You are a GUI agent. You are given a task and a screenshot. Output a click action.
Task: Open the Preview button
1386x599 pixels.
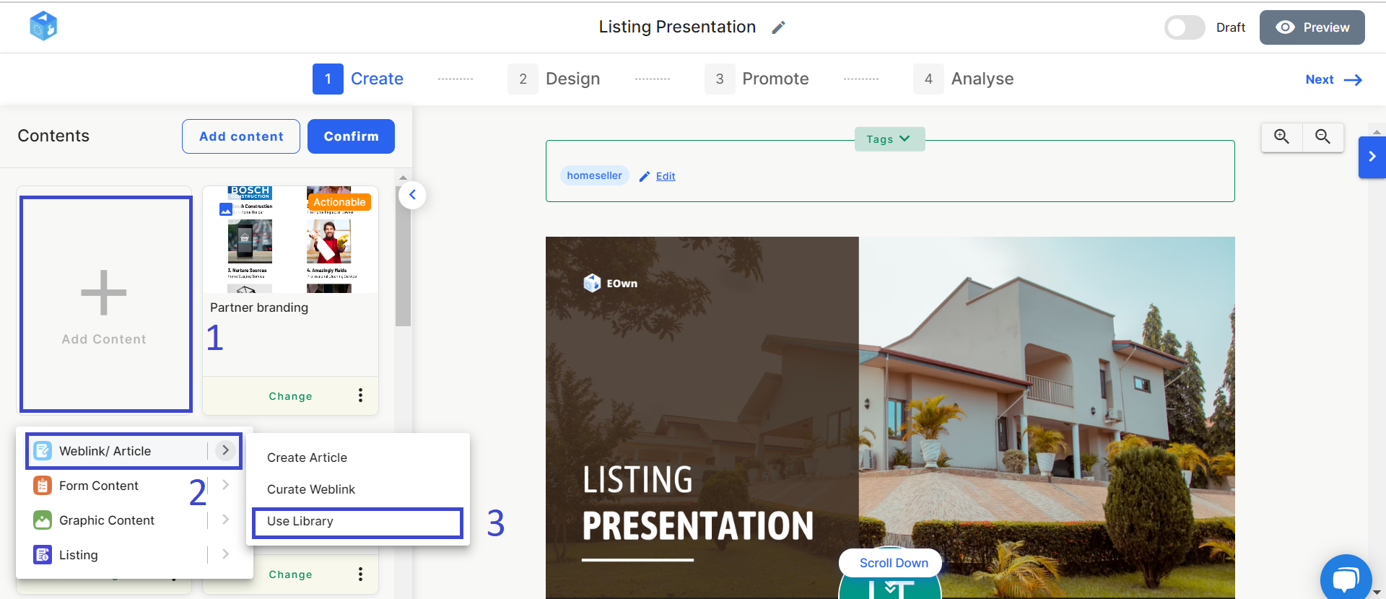tap(1312, 27)
